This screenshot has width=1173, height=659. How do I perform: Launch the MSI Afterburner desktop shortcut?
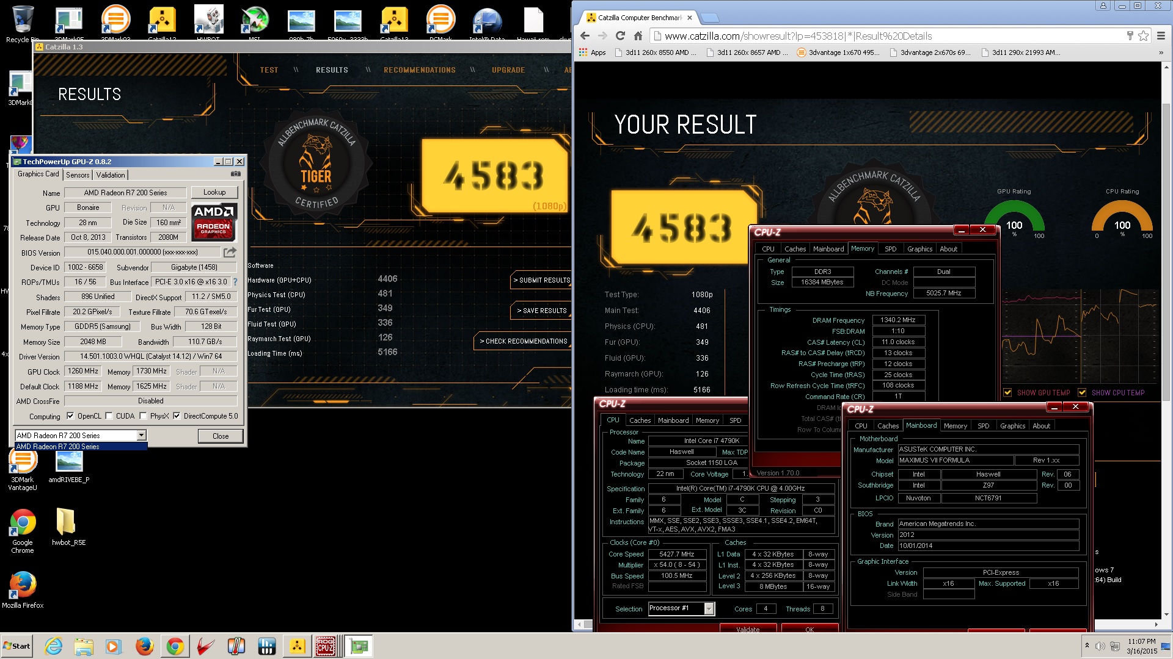coord(255,22)
